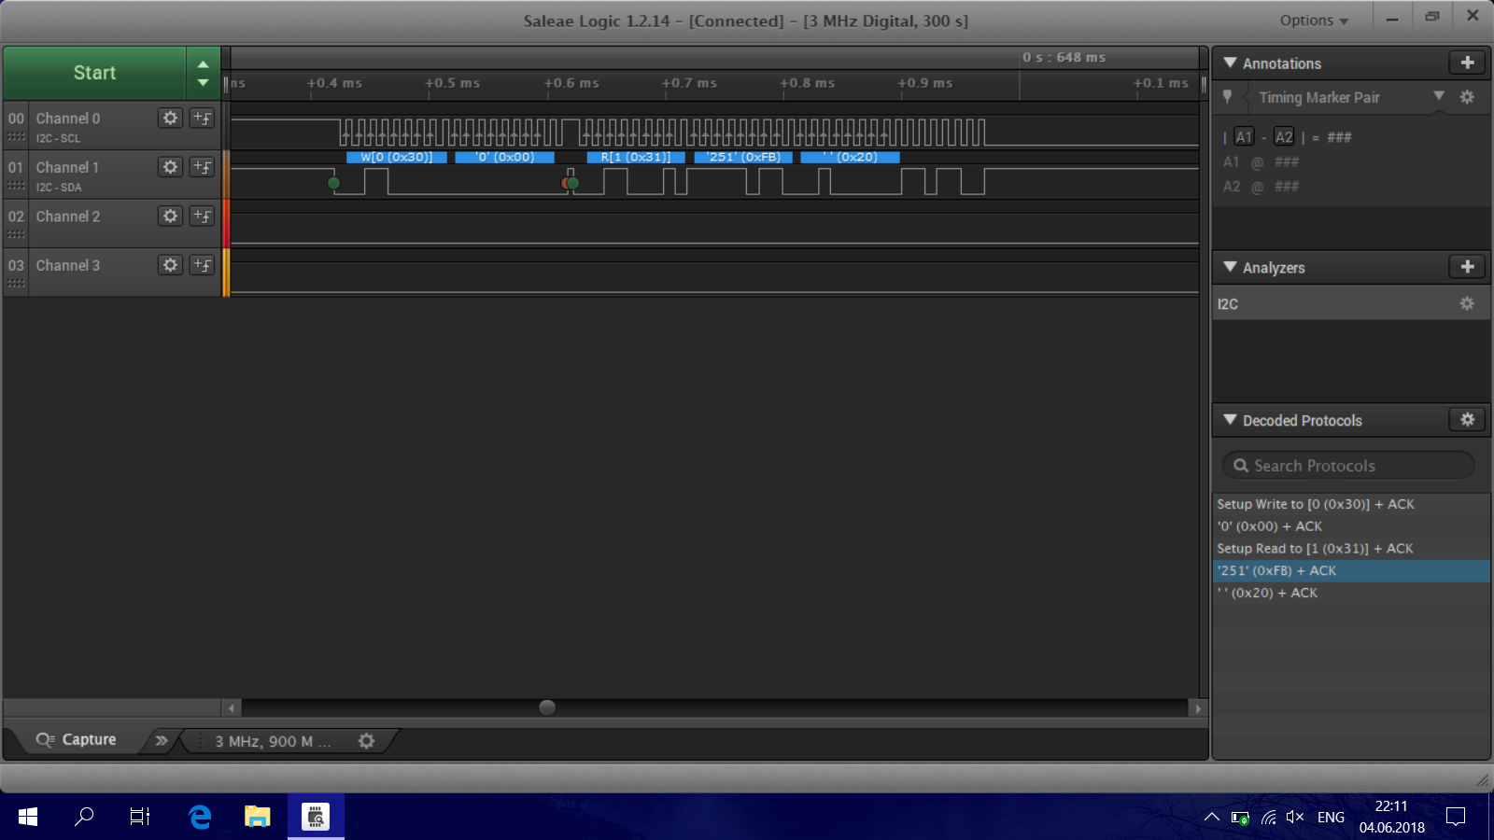
Task: Open Channel 3 settings gear
Action: (170, 265)
